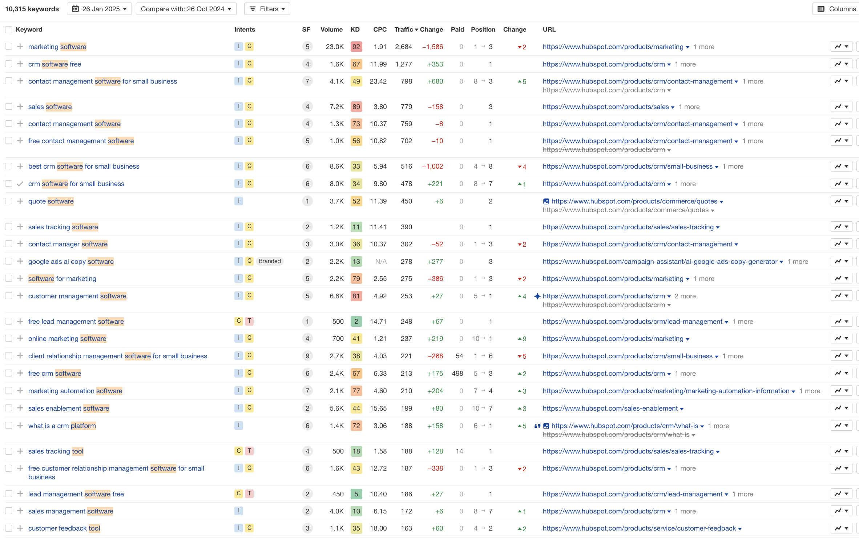This screenshot has width=859, height=540.
Task: Check the 'sales software' row checkbox
Action: (9, 106)
